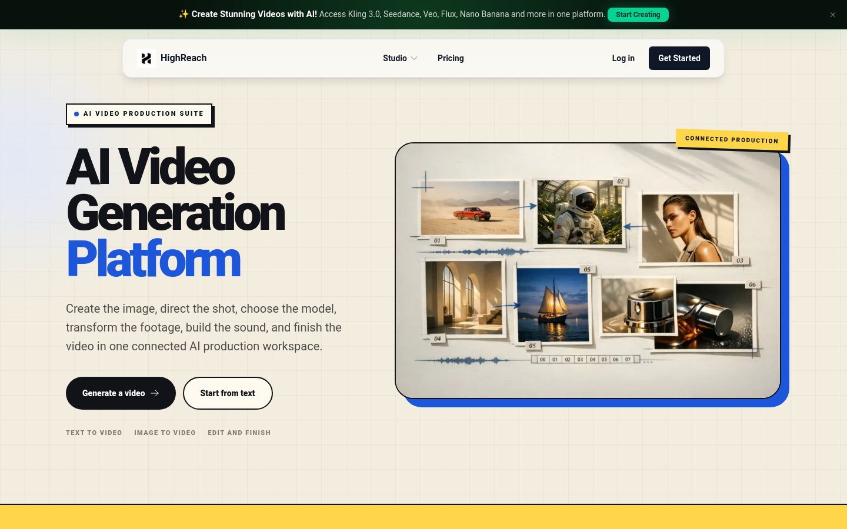Click the EDIT AND FINISH label
This screenshot has height=529, width=847.
[x=239, y=433]
